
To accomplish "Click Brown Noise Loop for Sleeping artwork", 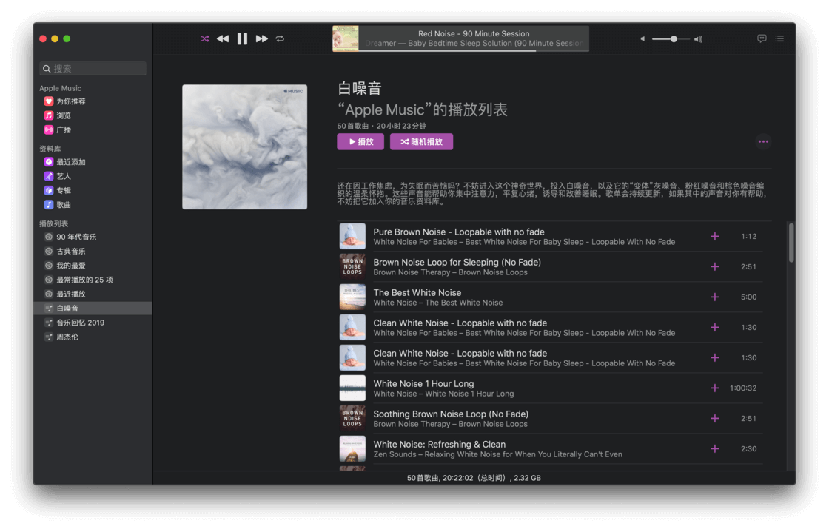I will coord(352,267).
